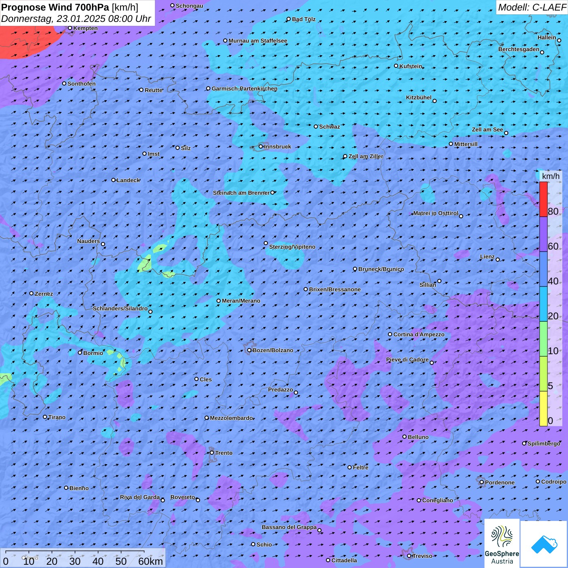Click the 'Bassano del Grappa' label
568x568 pixels.
(x=289, y=527)
